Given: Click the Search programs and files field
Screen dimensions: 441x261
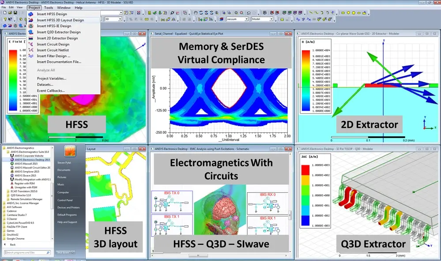Looking at the screenshot, I should 27,253.
